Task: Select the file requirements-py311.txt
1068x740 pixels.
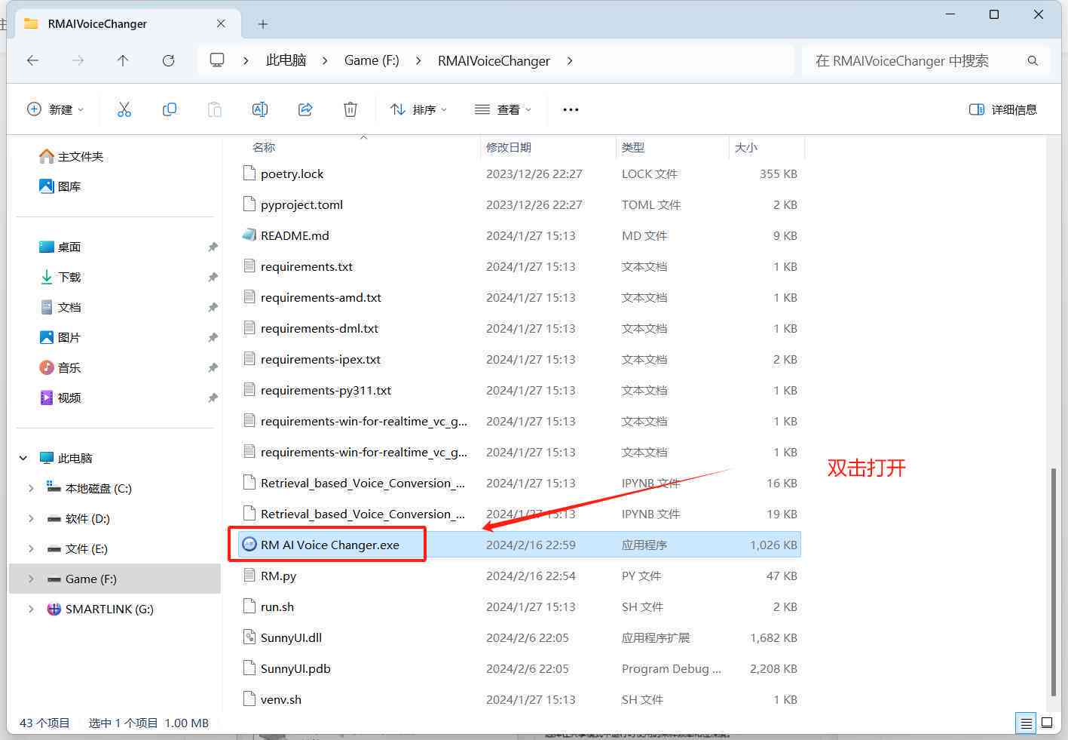Action: (326, 390)
